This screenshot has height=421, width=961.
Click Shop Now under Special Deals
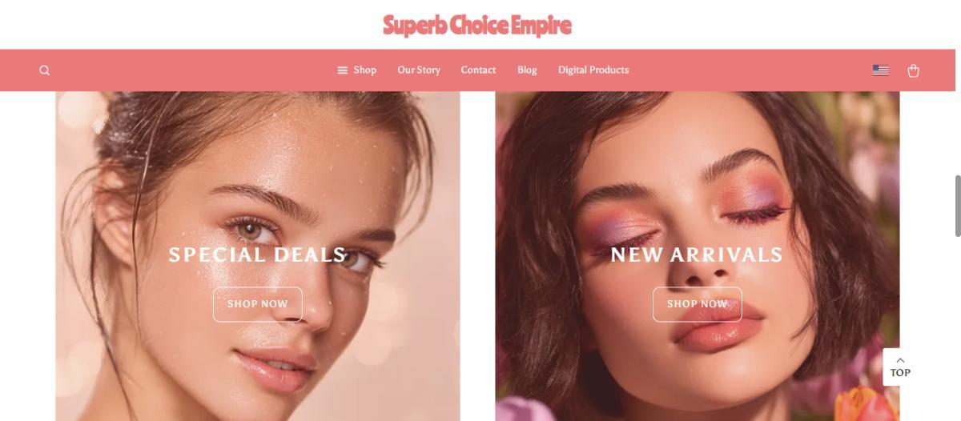pos(257,304)
